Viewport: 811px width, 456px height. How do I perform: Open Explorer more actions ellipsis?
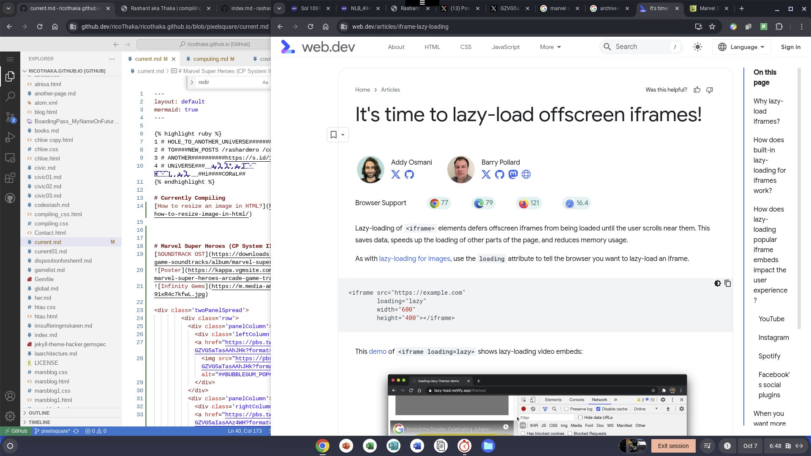point(112,59)
